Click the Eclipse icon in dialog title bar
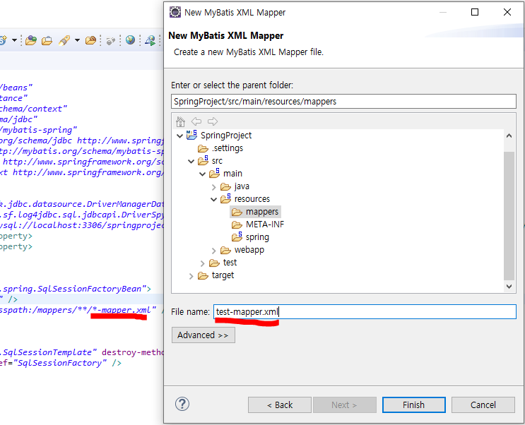 (175, 12)
